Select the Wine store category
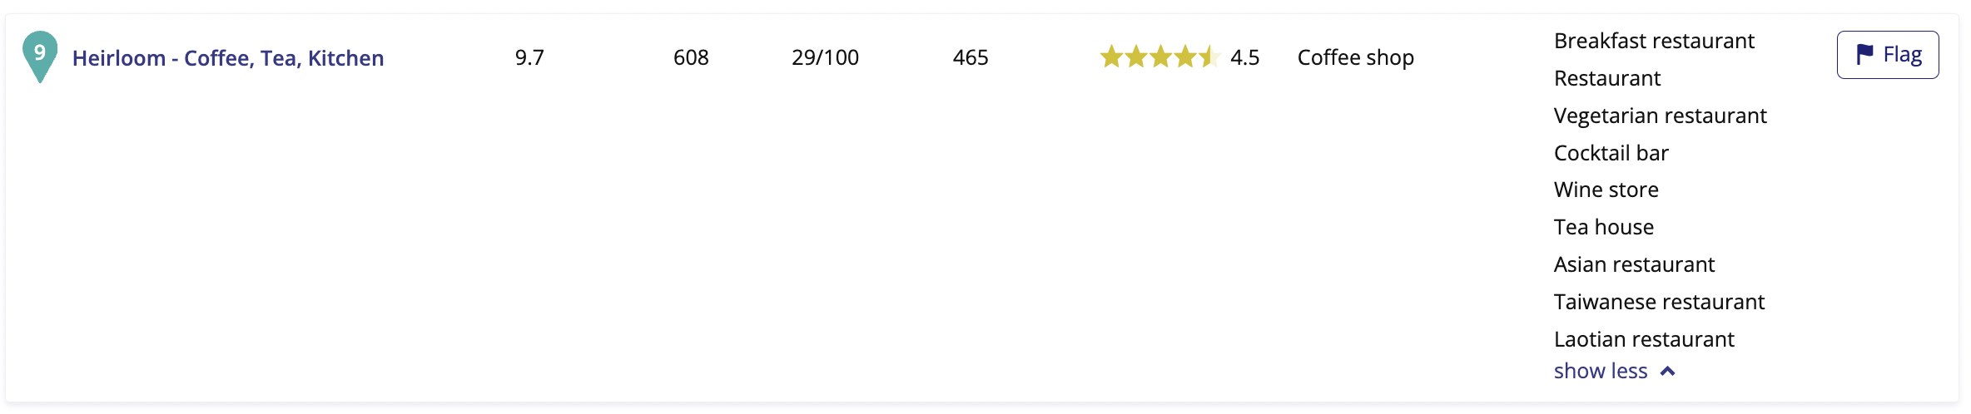Image resolution: width=1971 pixels, height=414 pixels. [x=1606, y=190]
